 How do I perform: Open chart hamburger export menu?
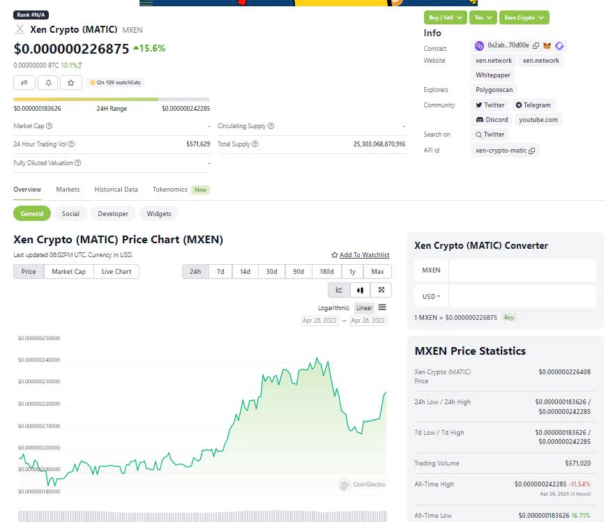[382, 307]
